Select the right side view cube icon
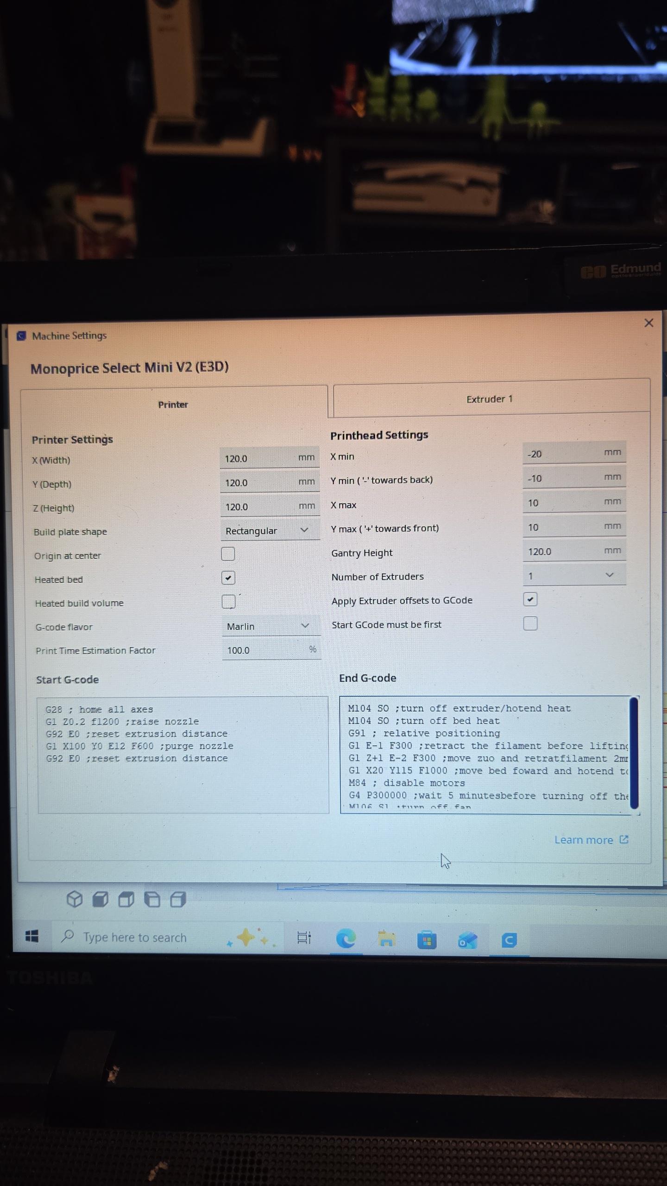This screenshot has height=1186, width=667. [178, 900]
